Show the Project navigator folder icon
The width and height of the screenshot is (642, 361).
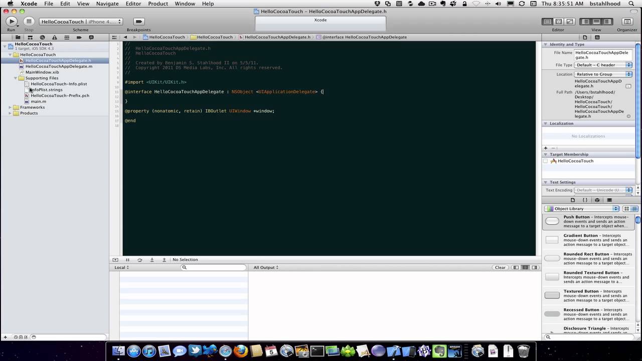pyautogui.click(x=18, y=37)
